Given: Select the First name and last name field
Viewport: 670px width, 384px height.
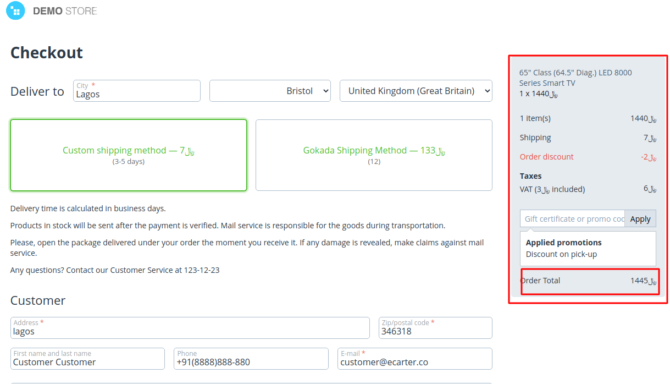Looking at the screenshot, I should 87,361.
